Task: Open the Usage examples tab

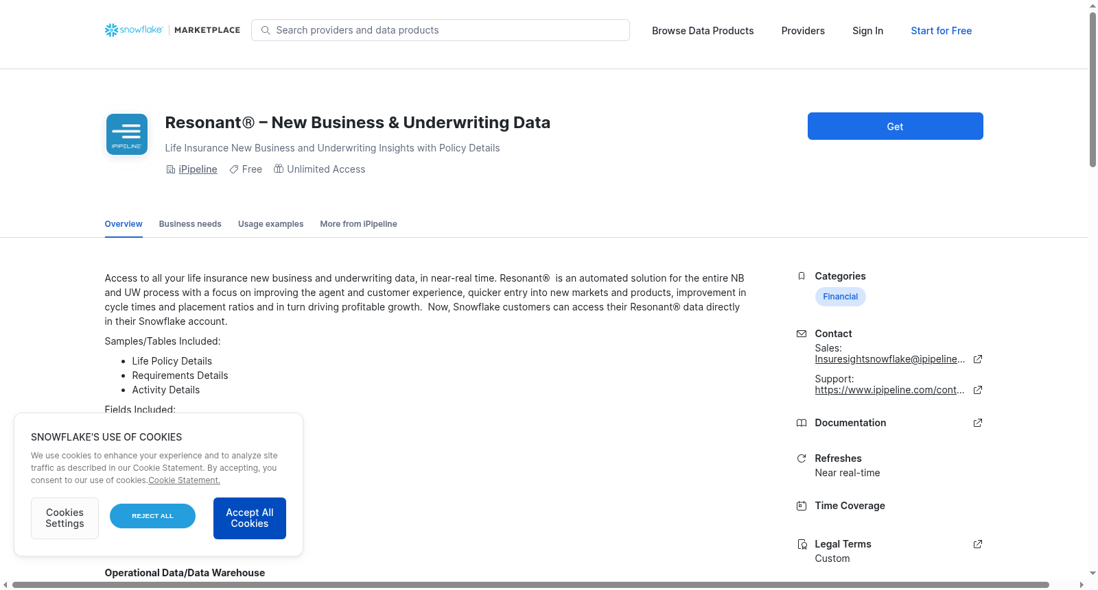Action: click(x=270, y=224)
